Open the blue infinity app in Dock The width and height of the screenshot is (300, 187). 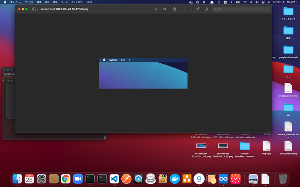(223, 179)
